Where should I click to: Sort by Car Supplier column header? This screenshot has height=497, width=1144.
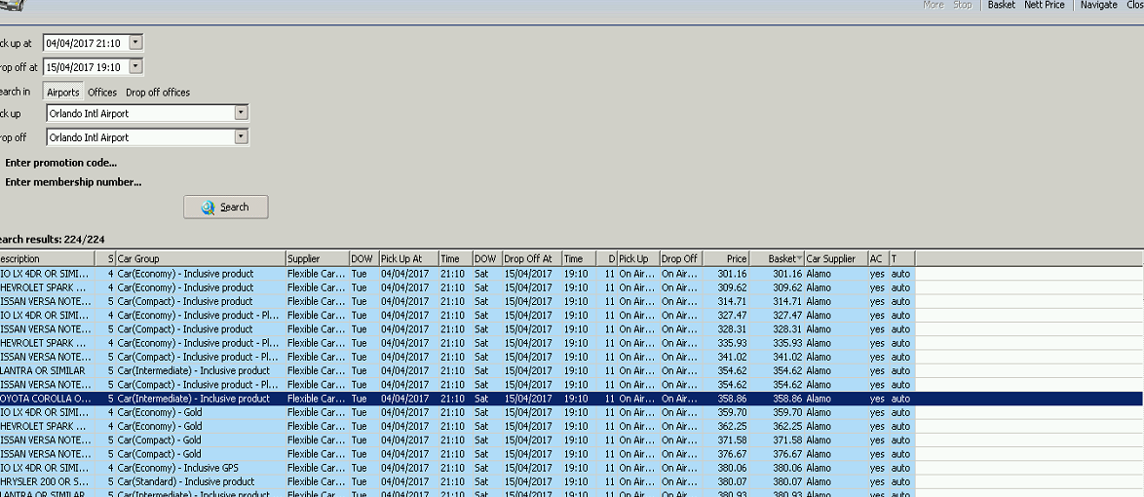(x=836, y=258)
